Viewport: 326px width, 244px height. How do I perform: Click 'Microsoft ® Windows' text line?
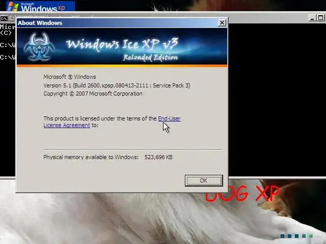click(x=70, y=77)
